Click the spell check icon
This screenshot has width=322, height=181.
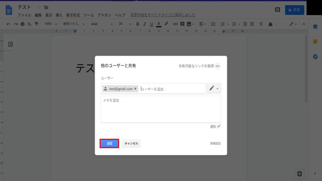(30, 24)
